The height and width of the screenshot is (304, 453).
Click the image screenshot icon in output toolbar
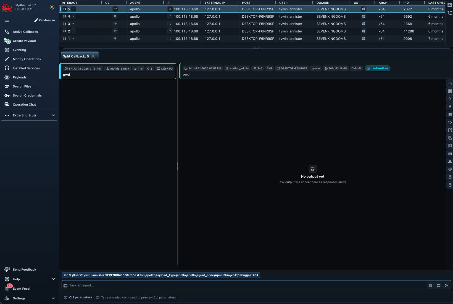450,115
